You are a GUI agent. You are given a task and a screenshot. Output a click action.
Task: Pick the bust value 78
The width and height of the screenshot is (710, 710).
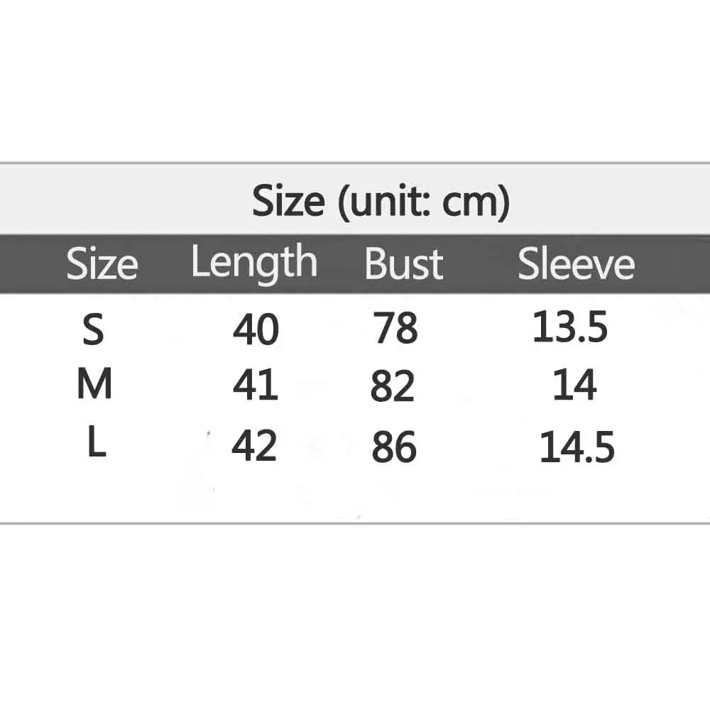click(x=395, y=328)
